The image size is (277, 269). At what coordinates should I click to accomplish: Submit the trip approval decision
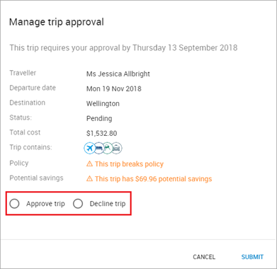click(252, 257)
